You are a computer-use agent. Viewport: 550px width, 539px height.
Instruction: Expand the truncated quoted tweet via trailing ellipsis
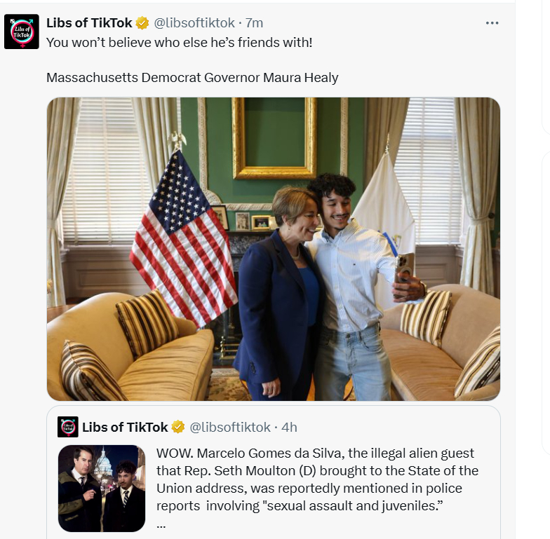161,524
